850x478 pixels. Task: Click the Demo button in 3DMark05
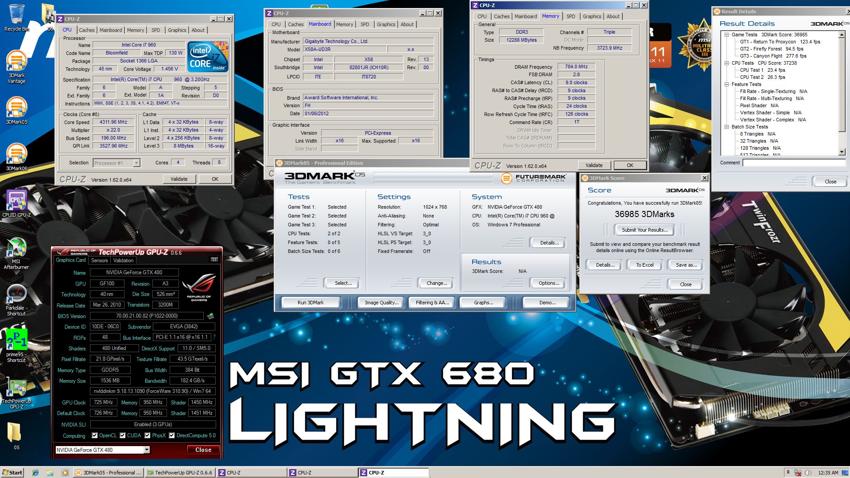pos(547,303)
